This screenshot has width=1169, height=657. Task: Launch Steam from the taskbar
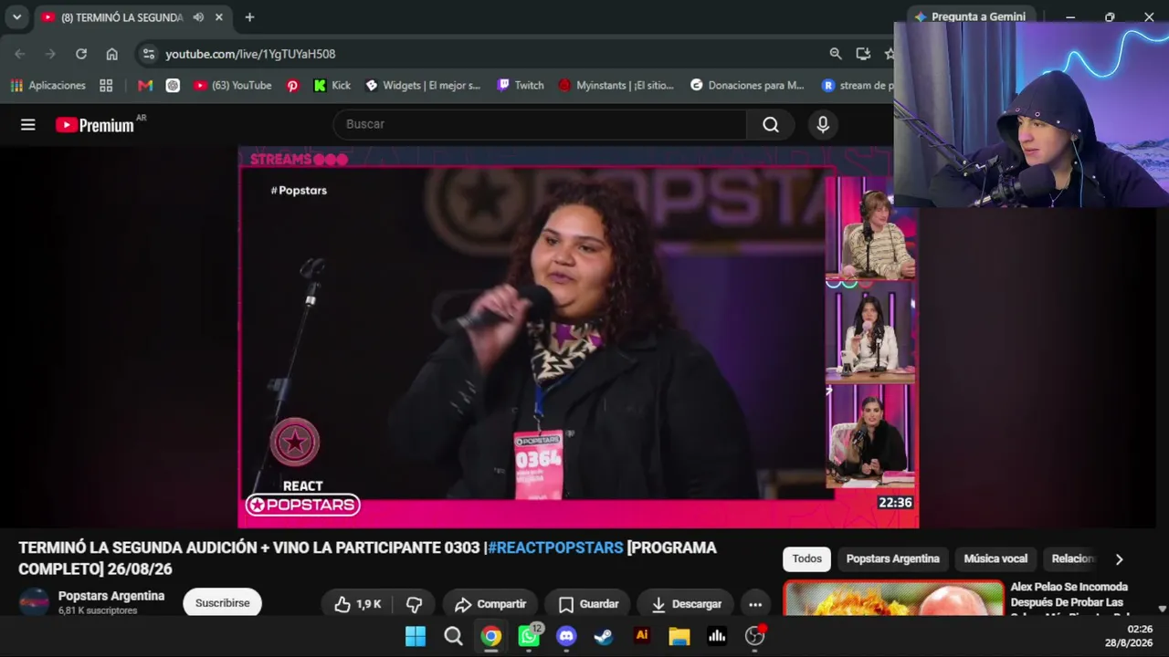[x=604, y=636]
